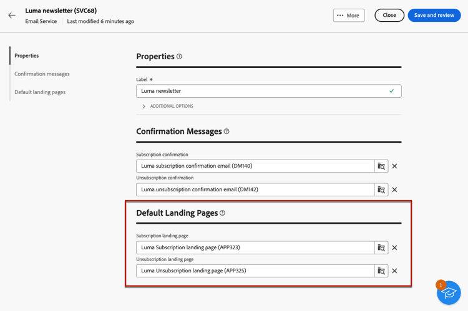This screenshot has width=468, height=311.
Task: Show help for Default Landing Pages
Action: point(222,213)
